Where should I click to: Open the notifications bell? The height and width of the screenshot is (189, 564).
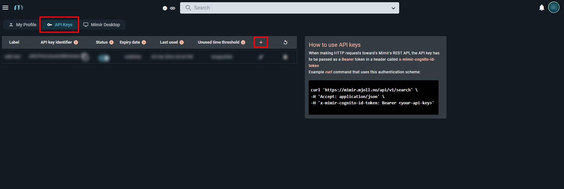tap(542, 8)
